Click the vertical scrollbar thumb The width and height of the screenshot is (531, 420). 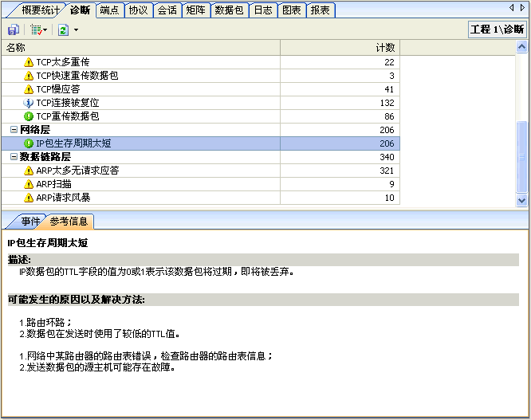click(521, 157)
